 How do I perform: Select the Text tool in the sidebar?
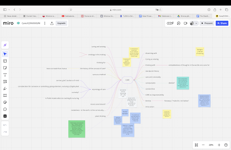5,75
